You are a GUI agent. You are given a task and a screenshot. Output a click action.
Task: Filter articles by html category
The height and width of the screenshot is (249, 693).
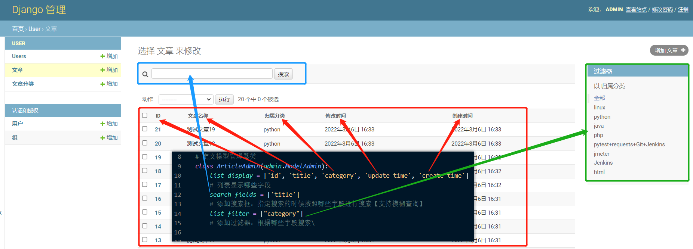click(599, 172)
